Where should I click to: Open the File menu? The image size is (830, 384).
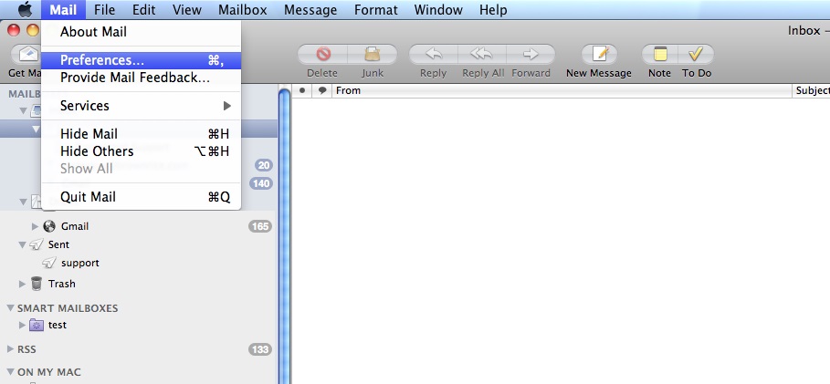click(x=105, y=9)
